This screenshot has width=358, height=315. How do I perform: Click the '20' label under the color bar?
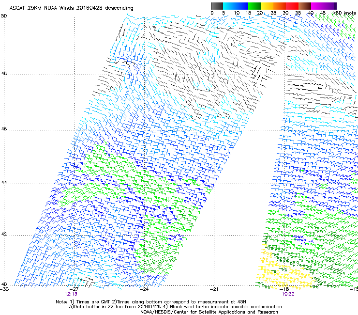tap(260, 13)
